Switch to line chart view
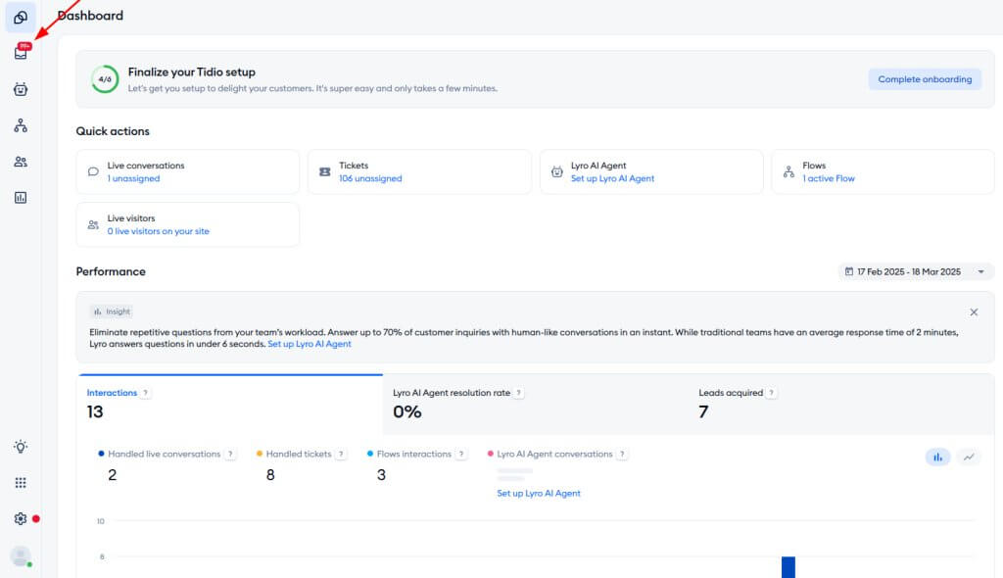1003x578 pixels. tap(969, 458)
